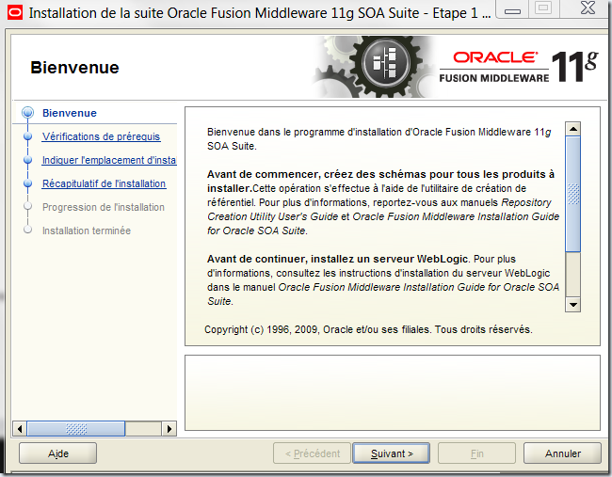Click the Aide button
This screenshot has height=477, width=612.
tap(57, 453)
